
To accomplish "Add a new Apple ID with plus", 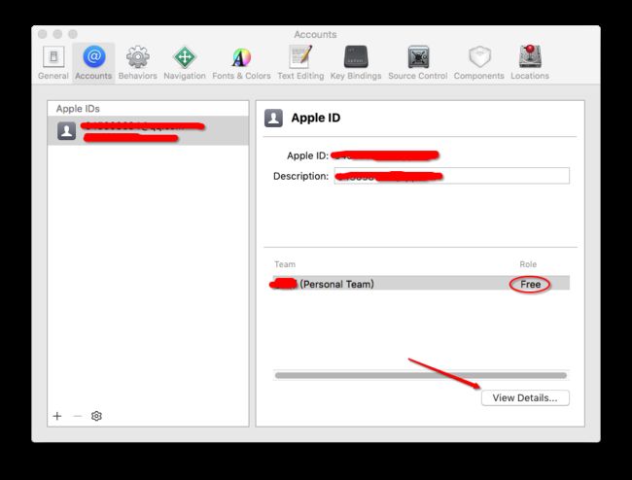I will tap(57, 416).
